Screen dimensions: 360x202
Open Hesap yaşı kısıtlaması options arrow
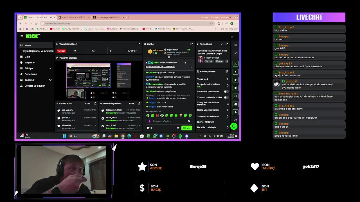pyautogui.click(x=228, y=110)
